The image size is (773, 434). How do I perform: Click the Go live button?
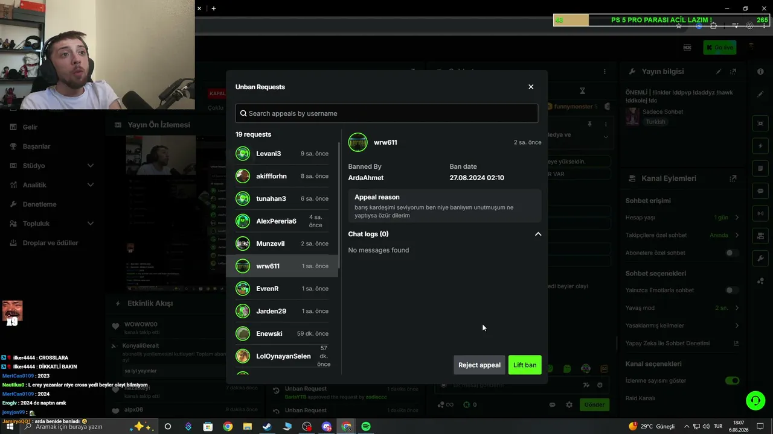pyautogui.click(x=719, y=47)
